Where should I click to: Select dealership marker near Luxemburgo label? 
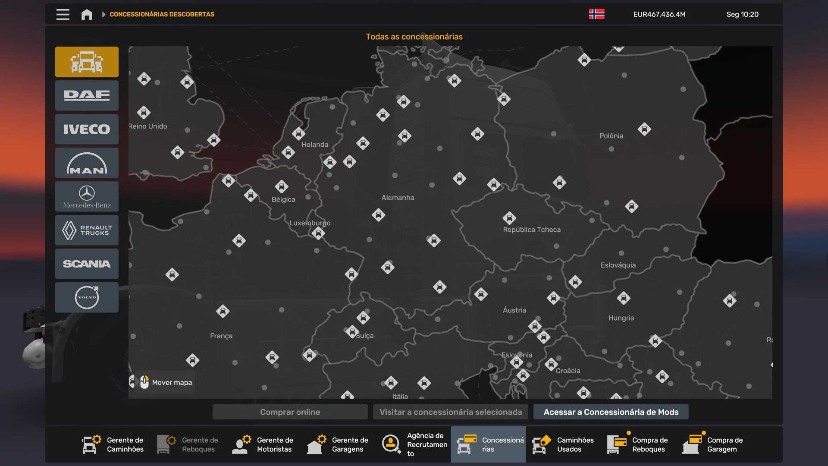click(318, 233)
